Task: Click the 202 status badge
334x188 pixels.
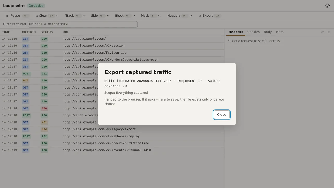Action: 44,136
